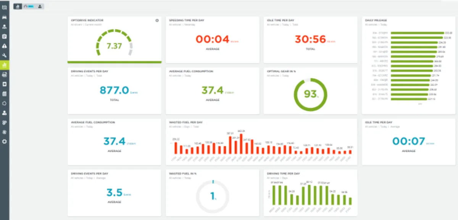The width and height of the screenshot is (458, 220).
Task: Click the 877.0 Driving Events total value
Action: (114, 90)
